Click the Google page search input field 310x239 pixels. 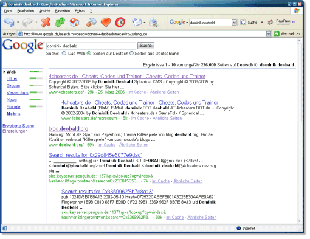tap(91, 46)
